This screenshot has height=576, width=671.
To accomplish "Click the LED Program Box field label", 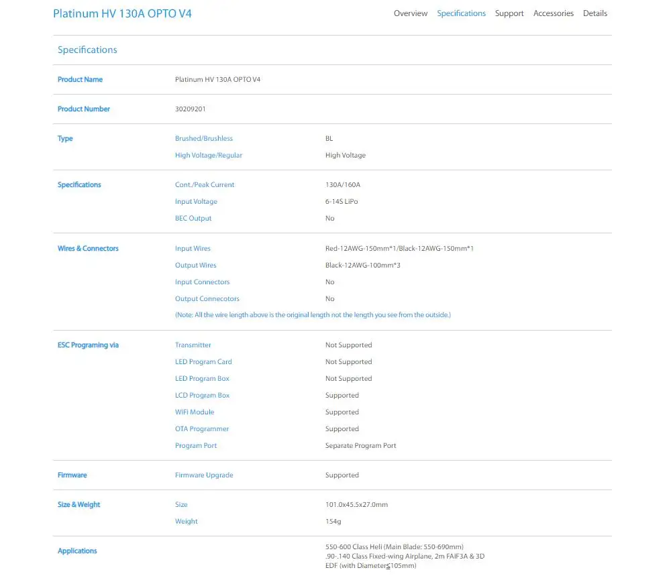I will click(x=202, y=378).
